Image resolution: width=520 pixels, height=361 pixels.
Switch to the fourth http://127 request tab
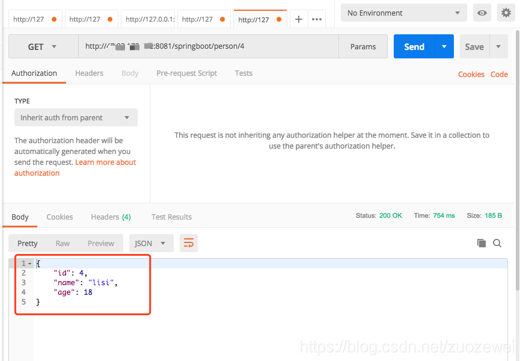tap(204, 19)
